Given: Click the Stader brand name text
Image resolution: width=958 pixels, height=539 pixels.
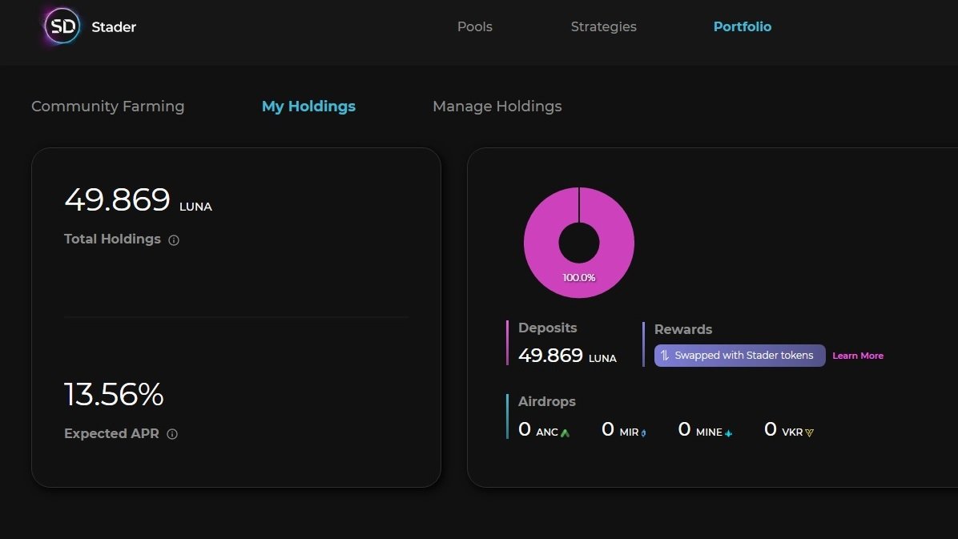Looking at the screenshot, I should click(x=114, y=27).
